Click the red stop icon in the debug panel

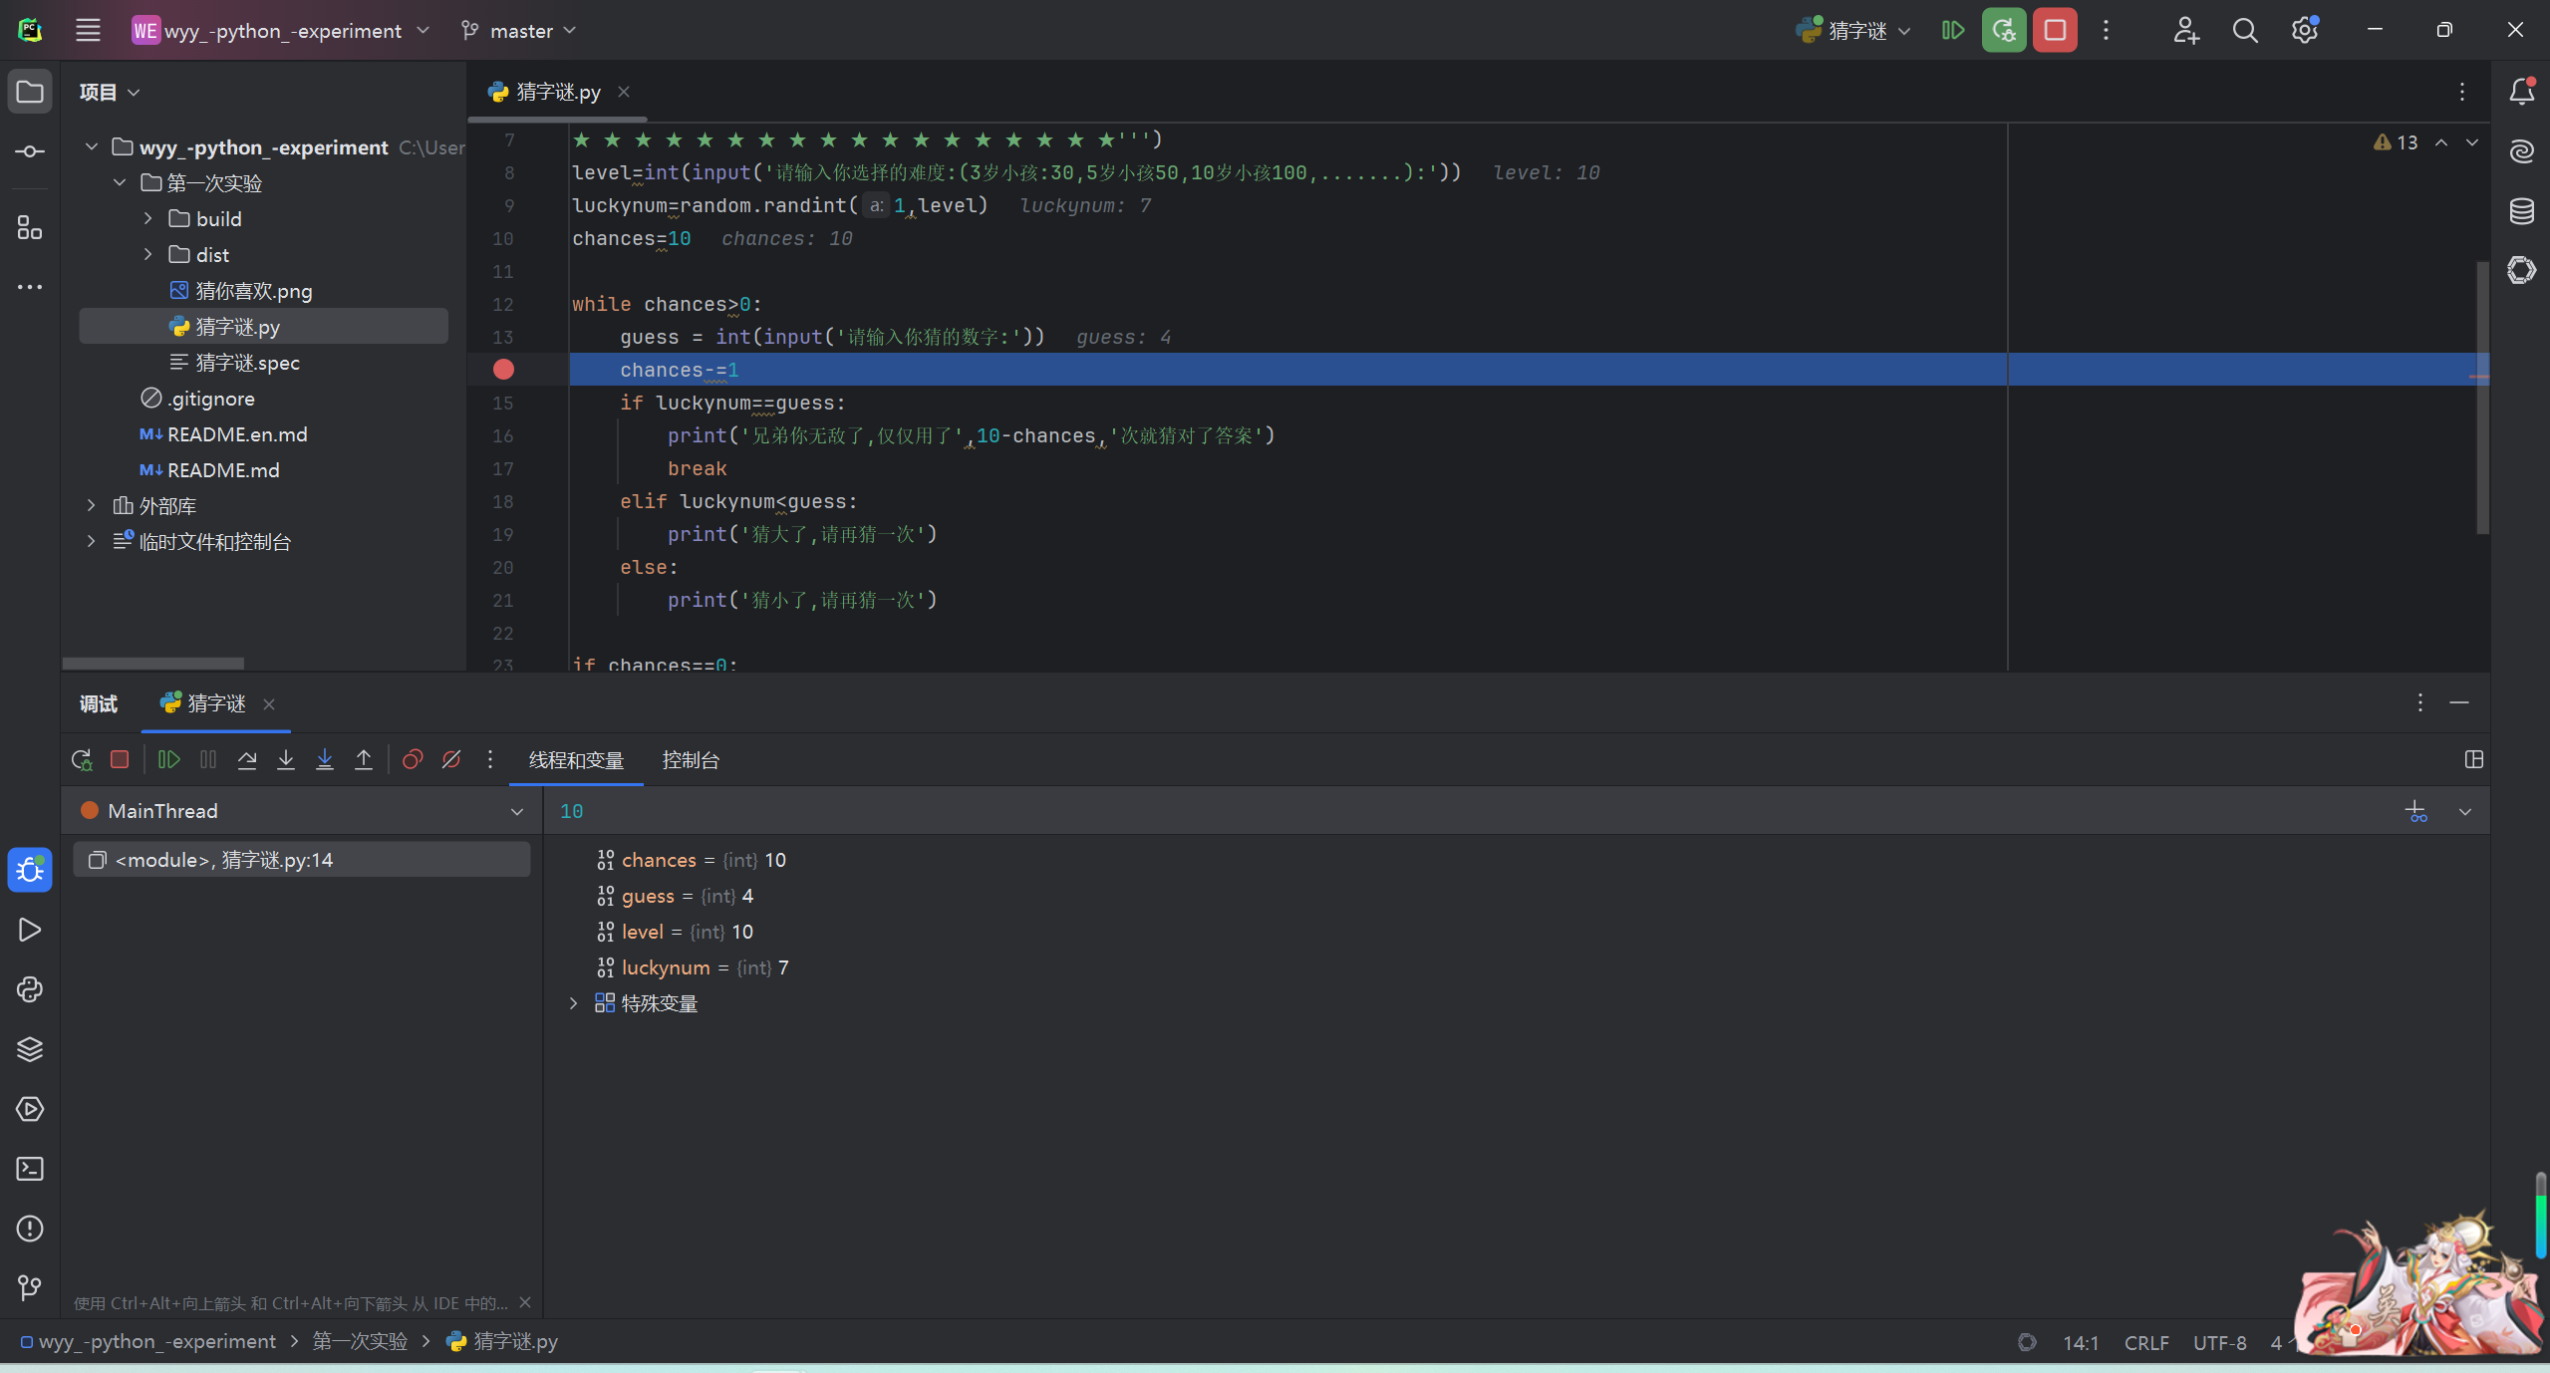click(120, 760)
